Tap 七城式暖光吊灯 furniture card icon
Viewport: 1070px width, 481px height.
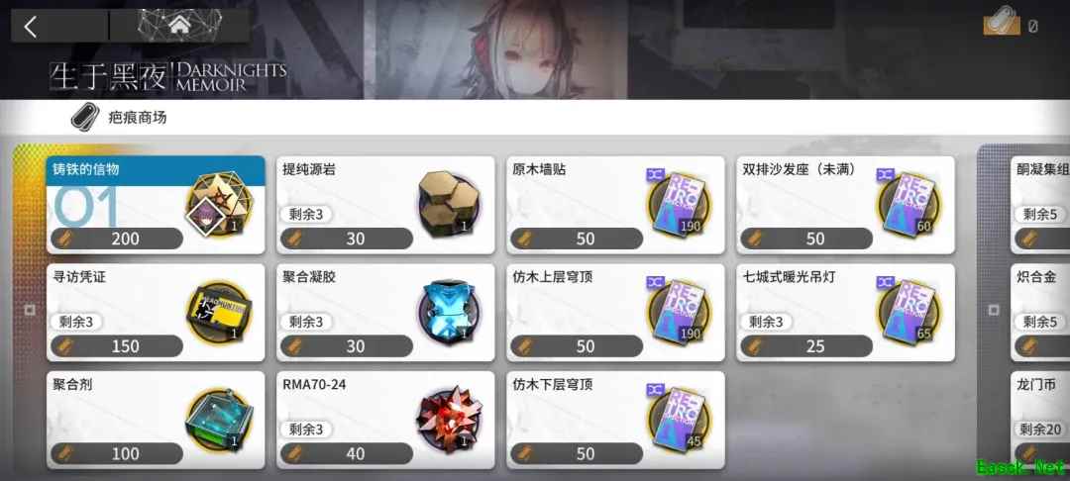coord(909,312)
